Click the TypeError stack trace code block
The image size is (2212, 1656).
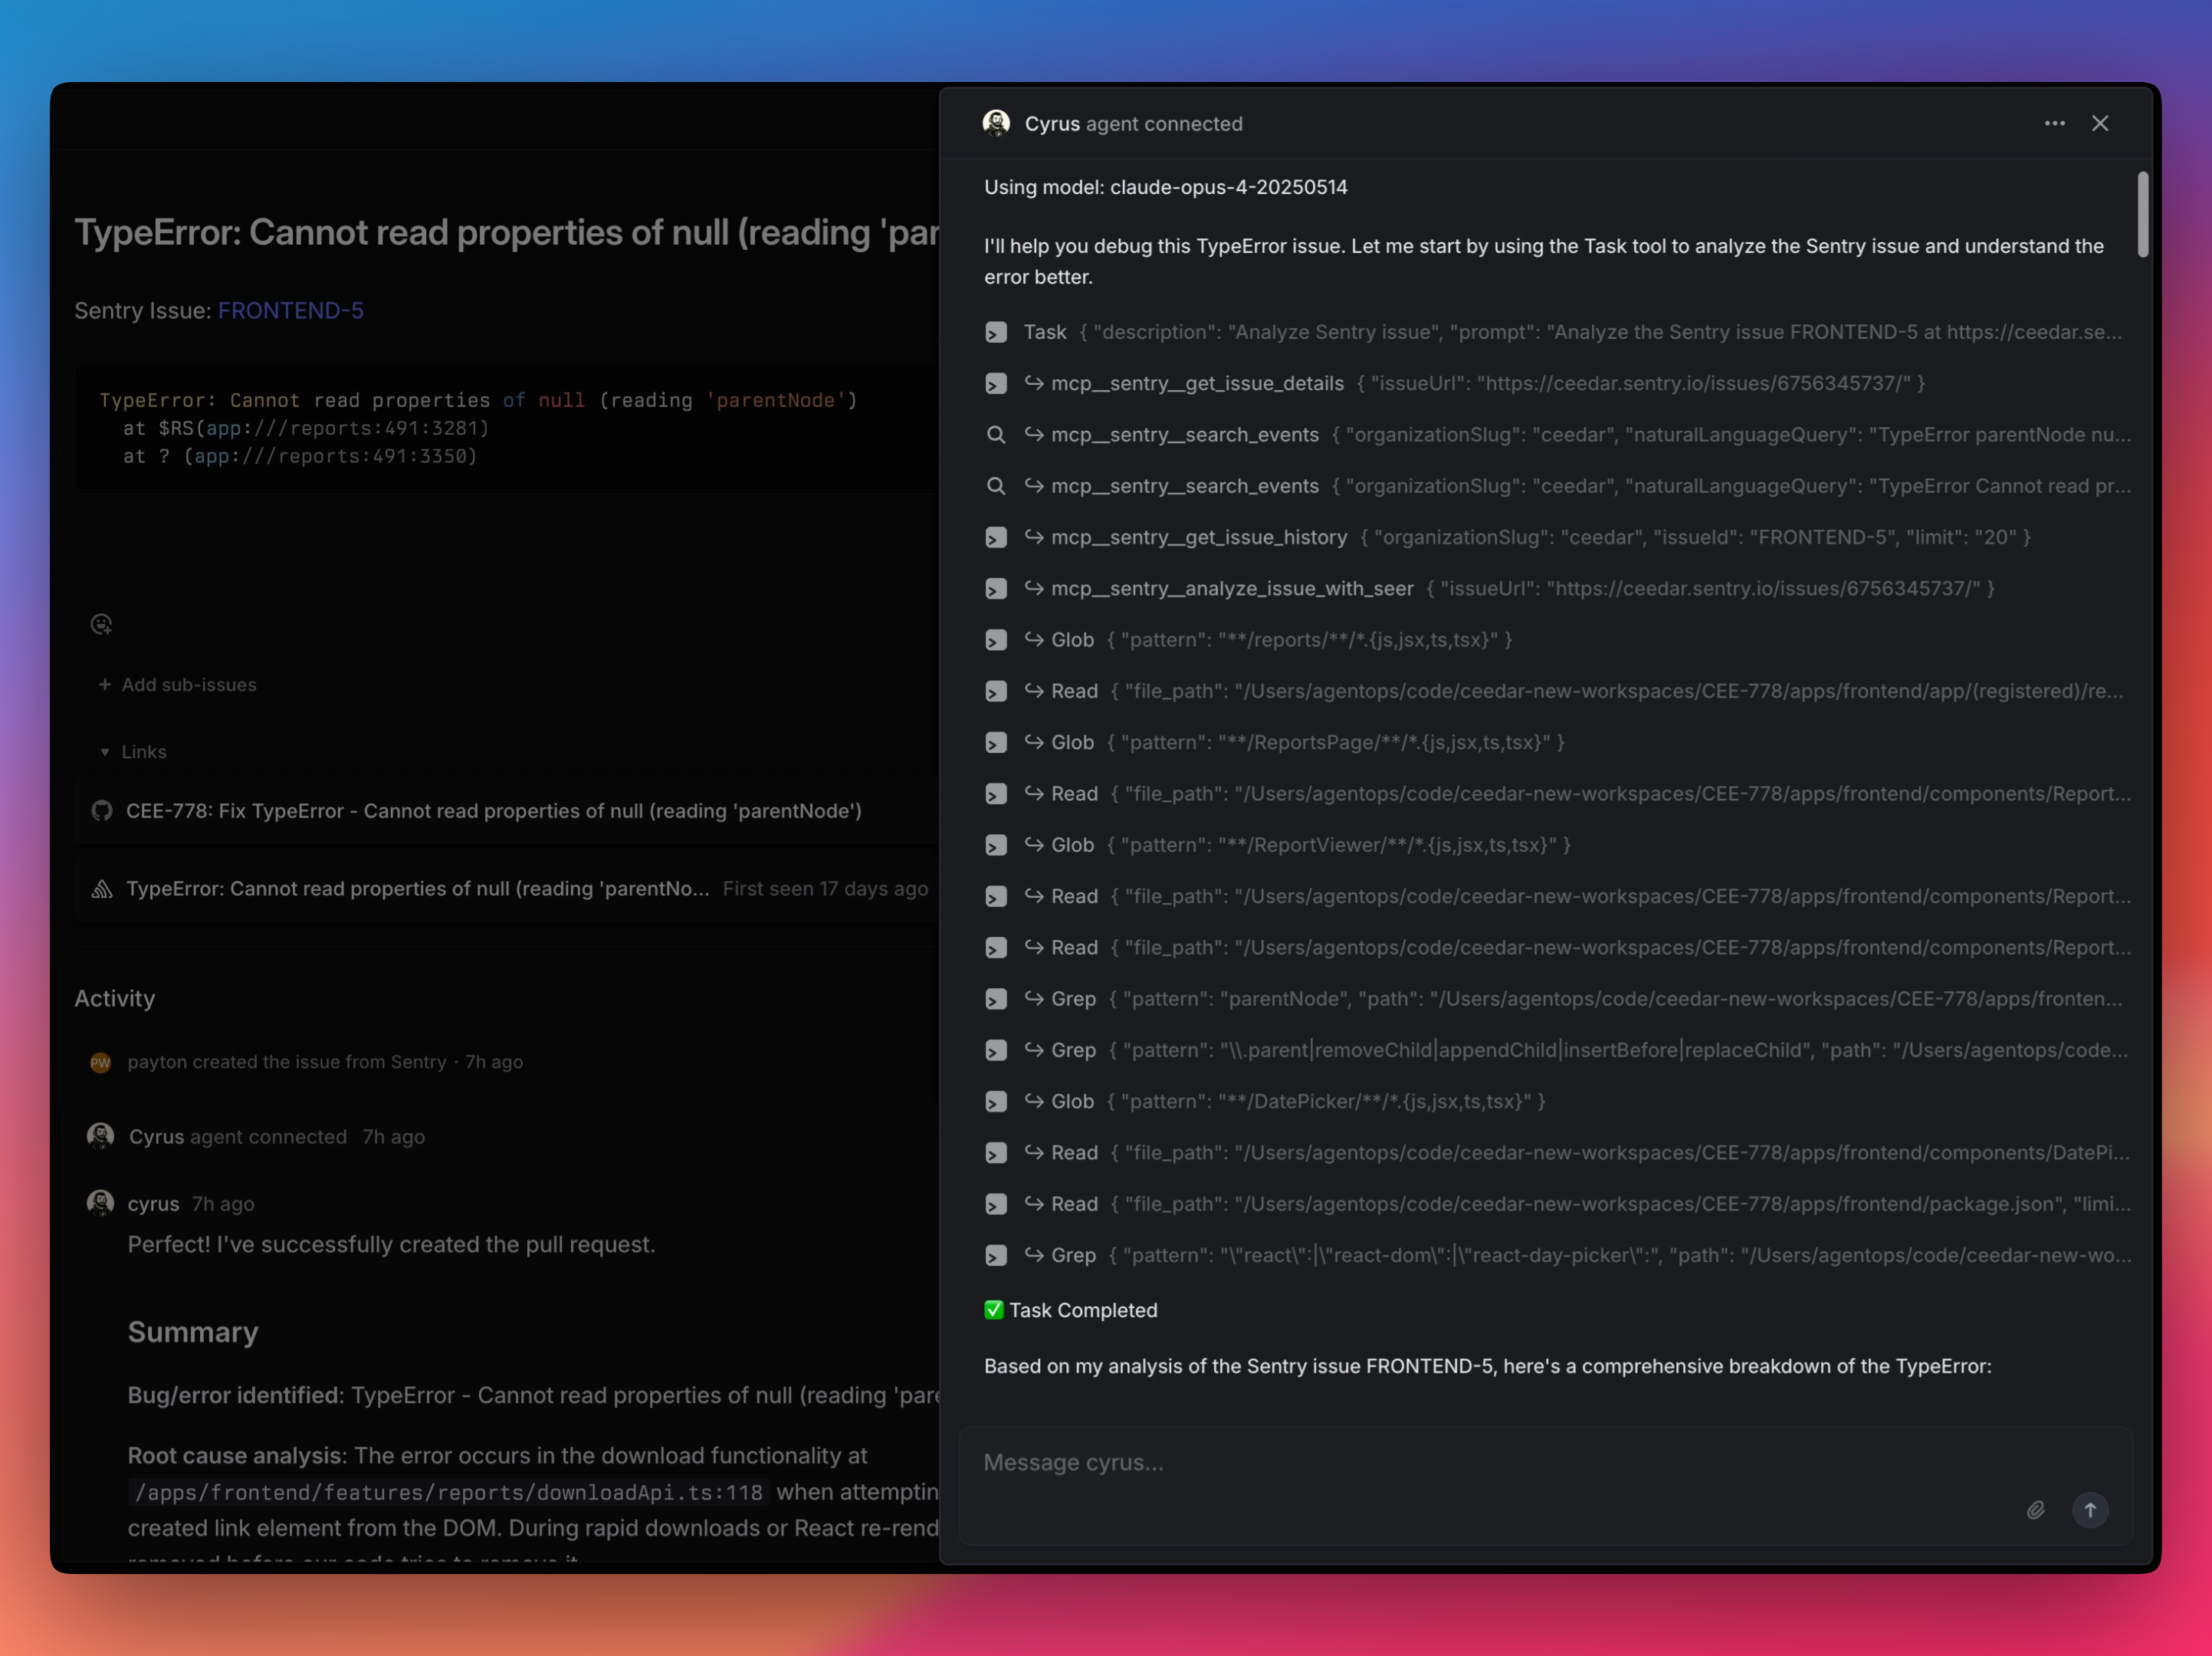(x=506, y=428)
